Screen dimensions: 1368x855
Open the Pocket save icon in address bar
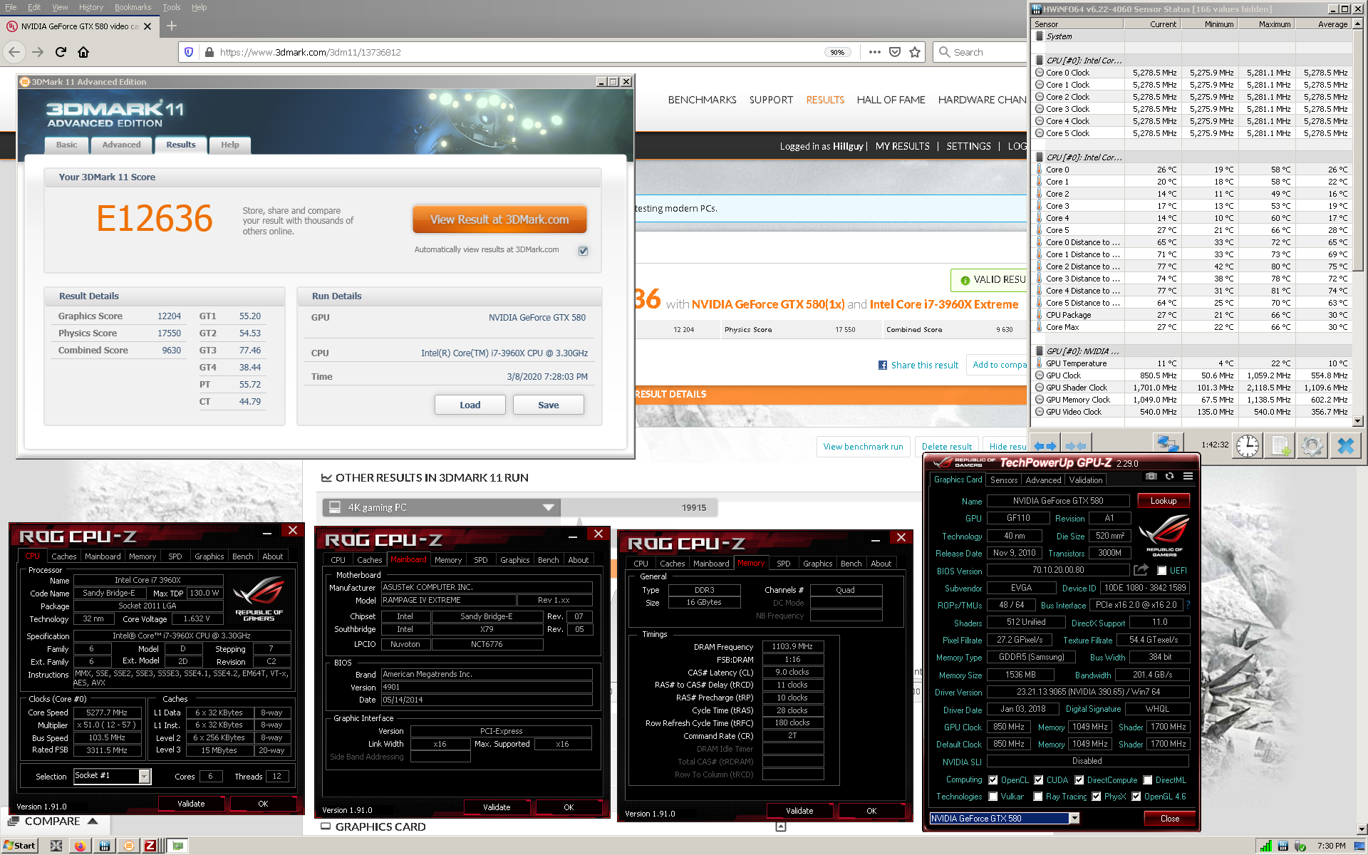pyautogui.click(x=895, y=52)
